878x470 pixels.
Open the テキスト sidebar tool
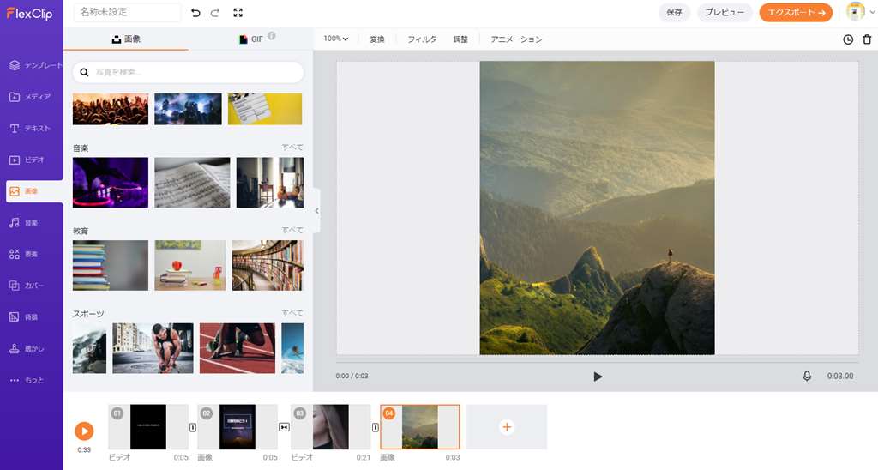coord(32,129)
